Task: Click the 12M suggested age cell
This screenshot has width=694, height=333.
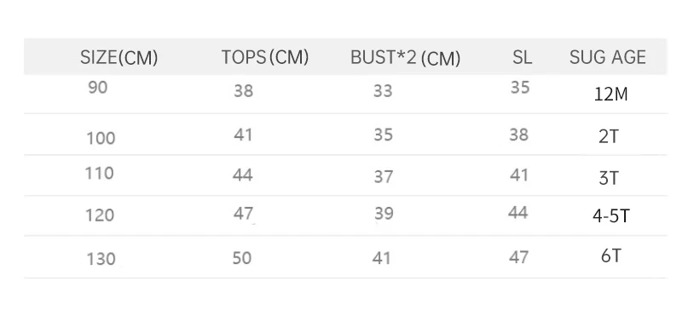Action: (x=610, y=95)
